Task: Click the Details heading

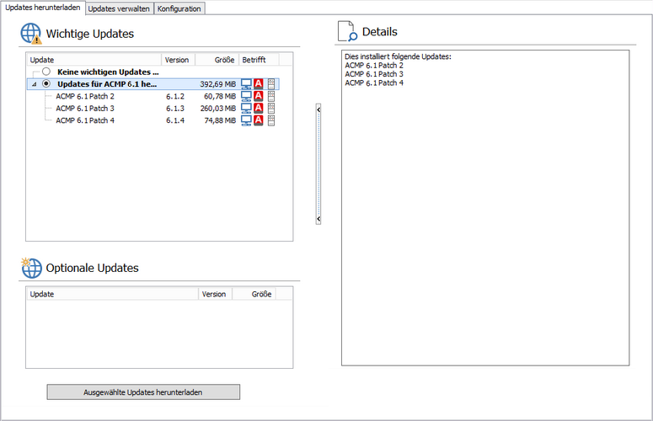Action: point(380,32)
